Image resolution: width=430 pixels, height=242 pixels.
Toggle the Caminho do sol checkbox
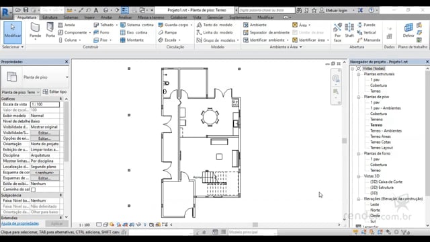pos(33,190)
